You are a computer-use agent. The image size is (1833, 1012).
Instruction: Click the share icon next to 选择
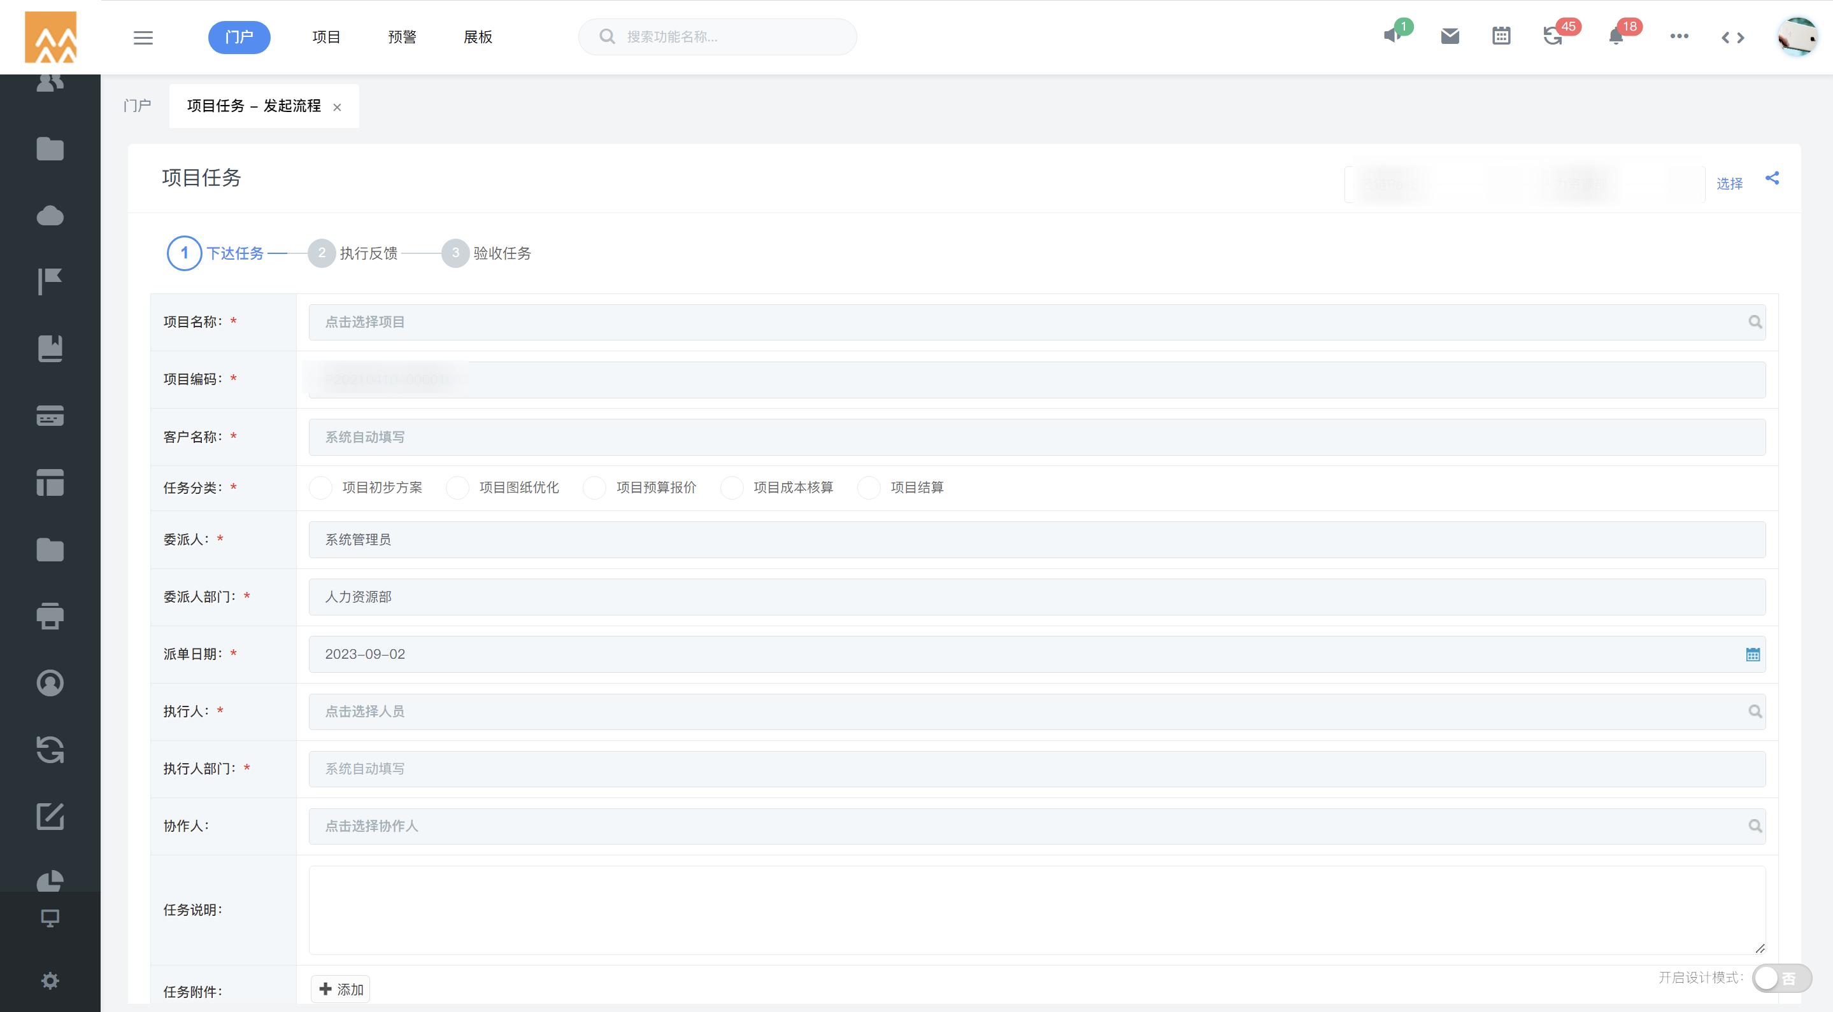tap(1772, 178)
